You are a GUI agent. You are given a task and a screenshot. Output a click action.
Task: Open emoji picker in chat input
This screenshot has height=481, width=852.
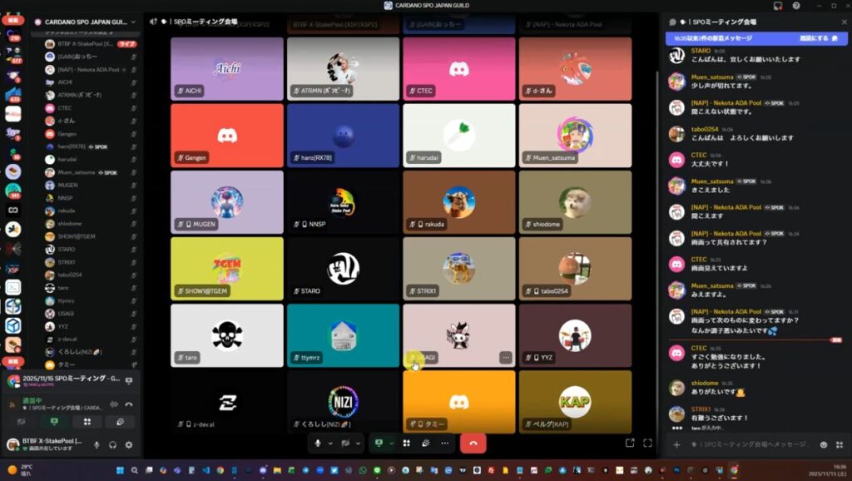[824, 444]
